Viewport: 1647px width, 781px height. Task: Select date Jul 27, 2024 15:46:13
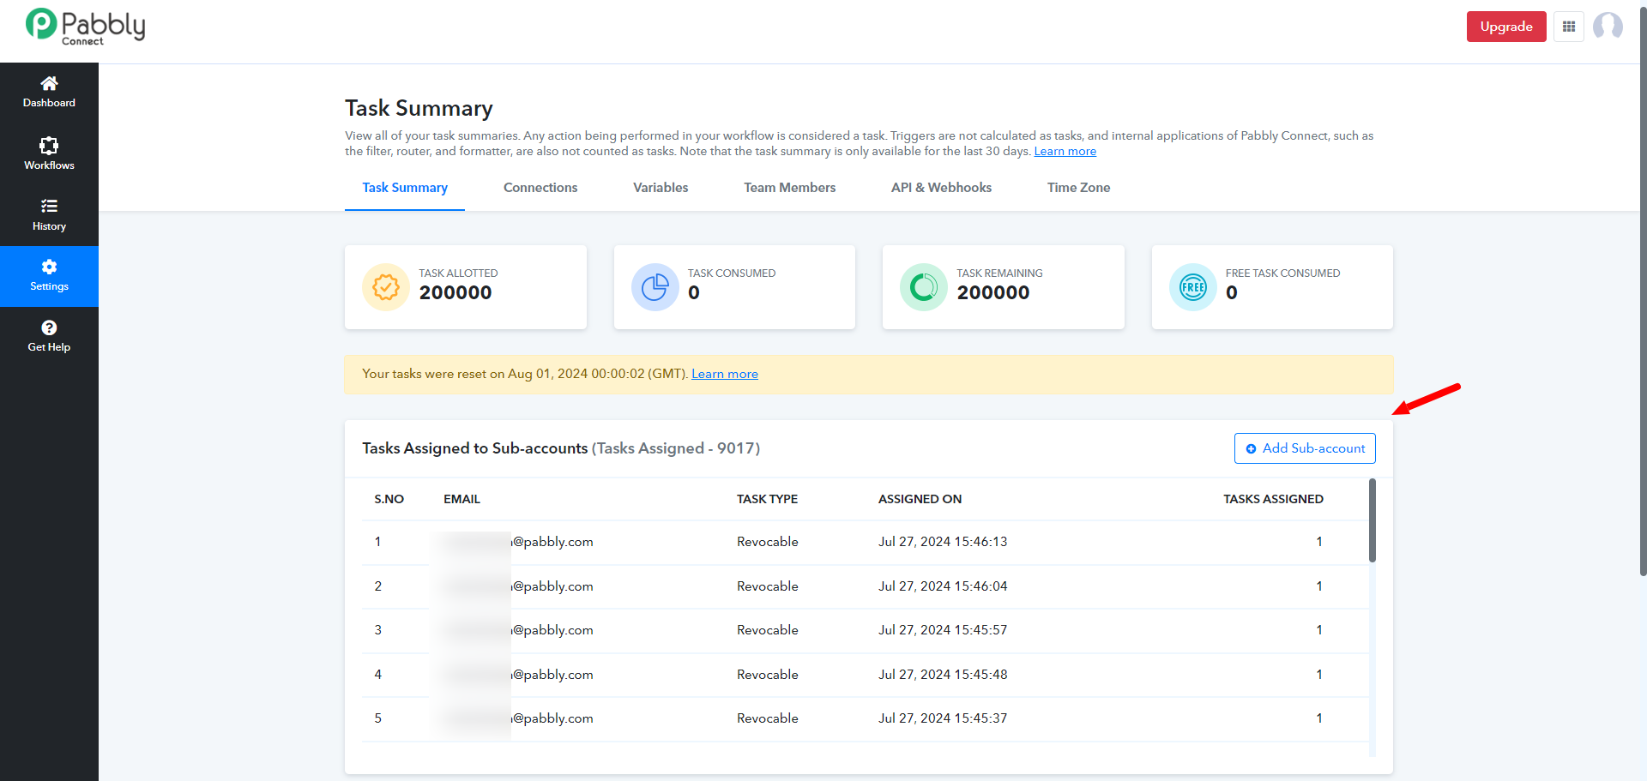coord(943,542)
